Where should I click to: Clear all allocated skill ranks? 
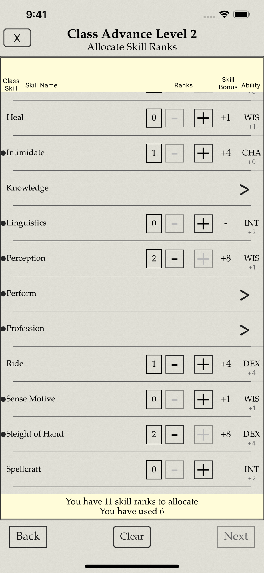132,537
